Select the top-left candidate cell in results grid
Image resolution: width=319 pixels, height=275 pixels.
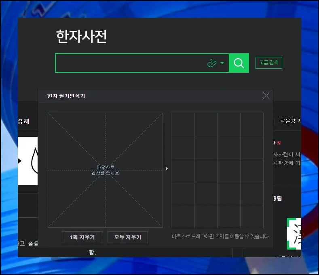(182, 124)
